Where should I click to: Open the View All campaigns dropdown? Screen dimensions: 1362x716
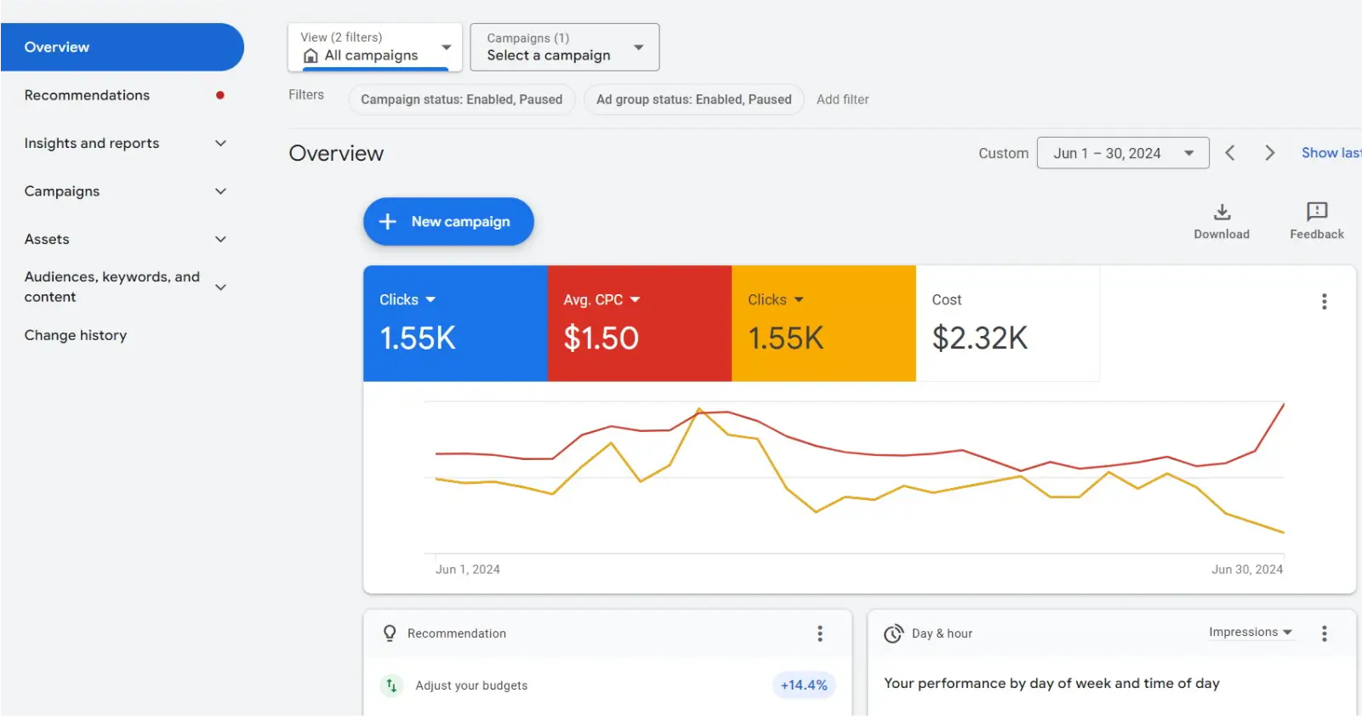click(375, 47)
